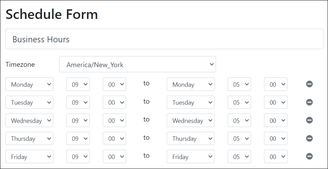Change the Tuesday start hour dropdown
Image resolution: width=328 pixels, height=169 pixels.
tap(78, 102)
